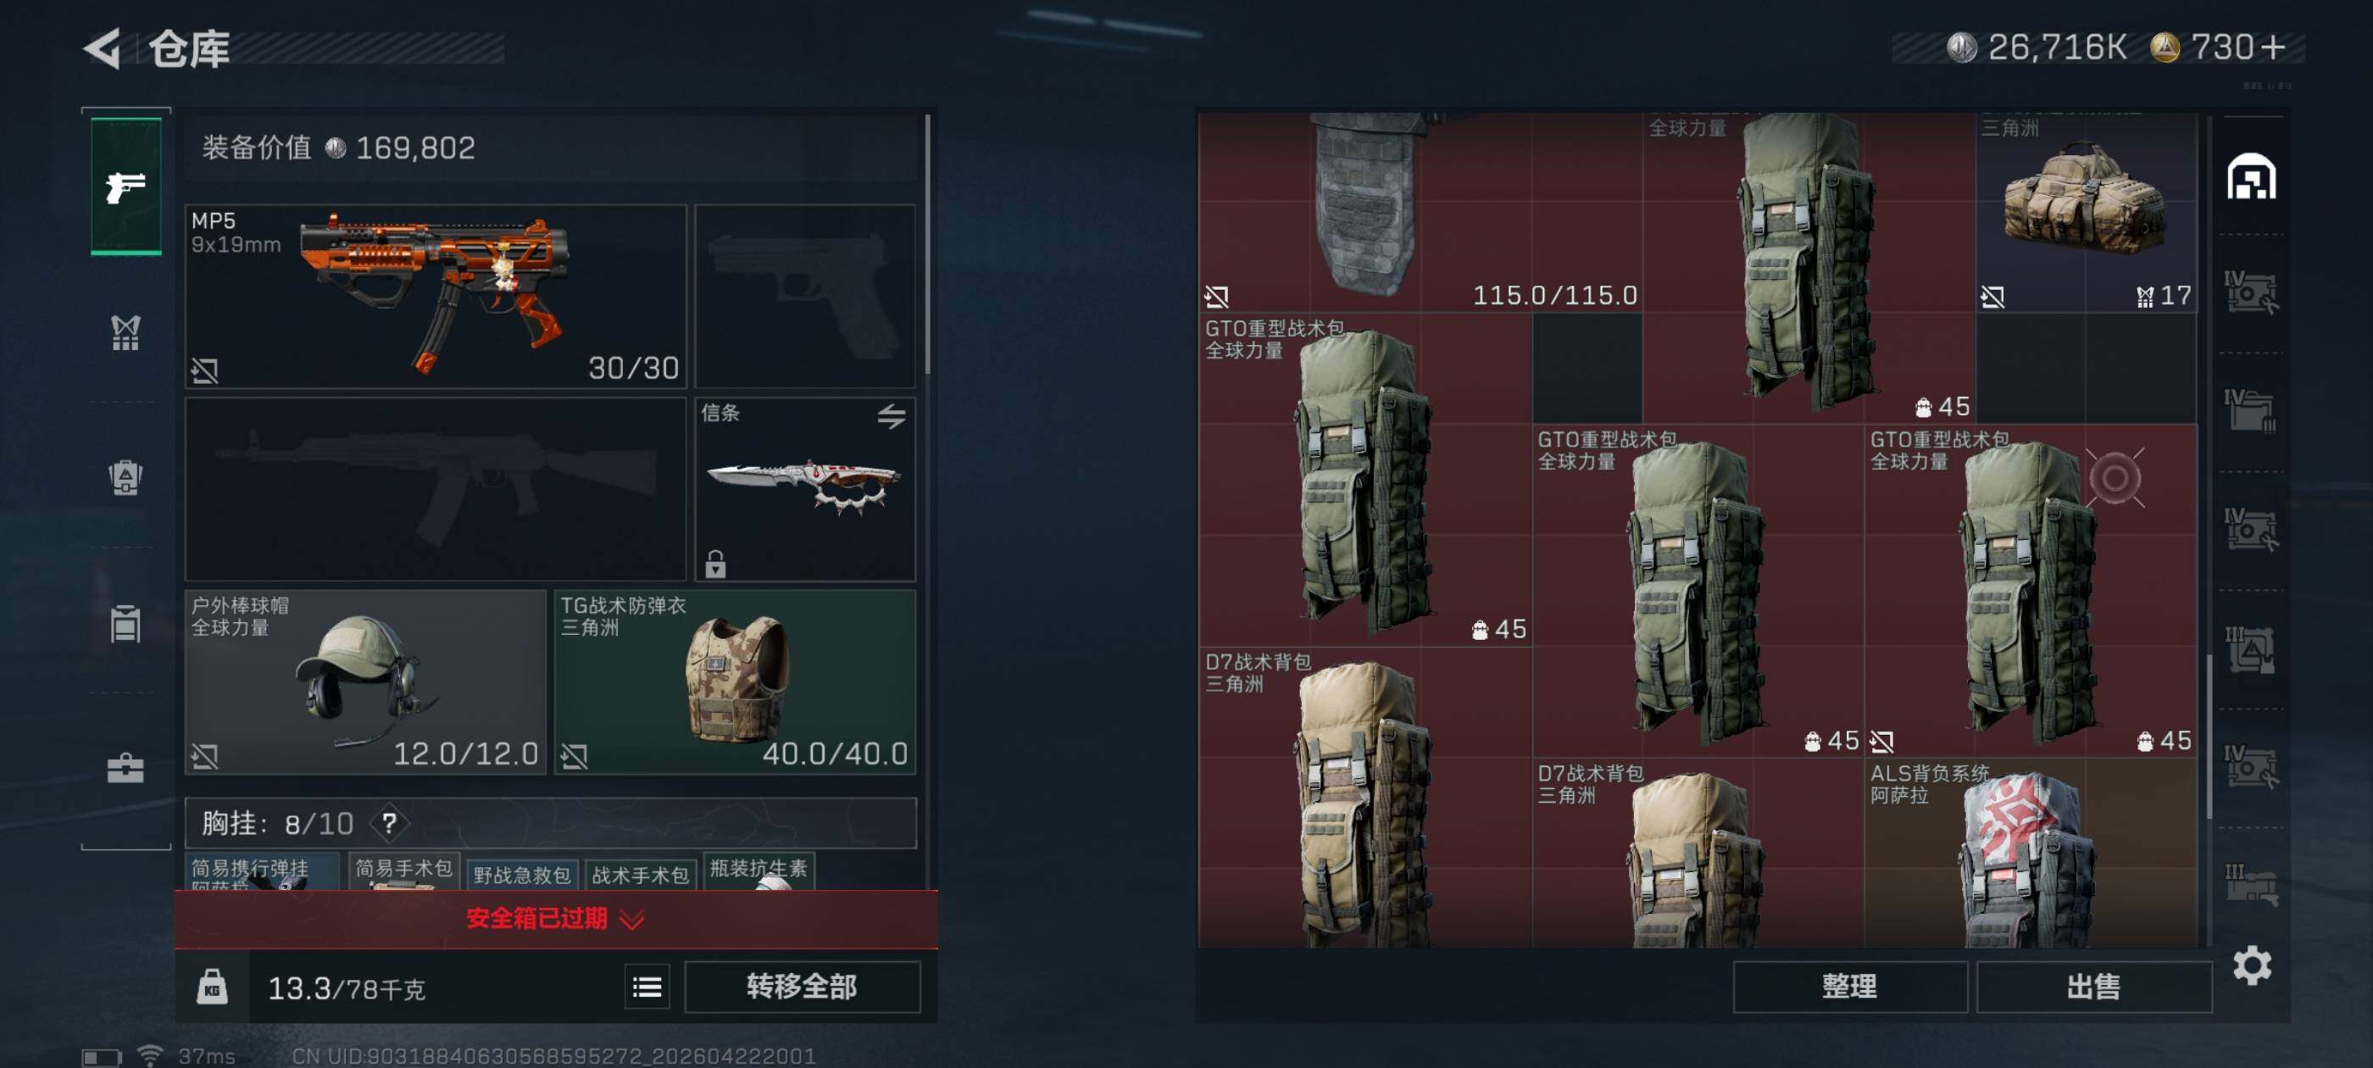The image size is (2373, 1068).
Task: Select the MP5 9x19mm weapon slot
Action: click(x=436, y=296)
